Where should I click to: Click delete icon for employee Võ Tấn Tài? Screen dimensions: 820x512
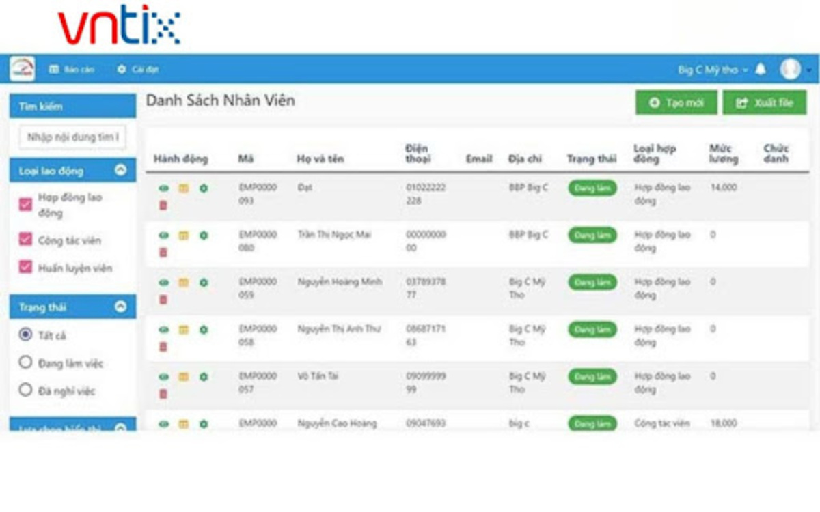pyautogui.click(x=163, y=394)
